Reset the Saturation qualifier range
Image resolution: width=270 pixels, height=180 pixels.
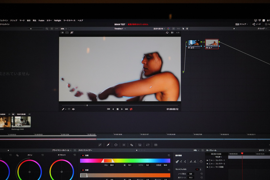tap(169, 170)
